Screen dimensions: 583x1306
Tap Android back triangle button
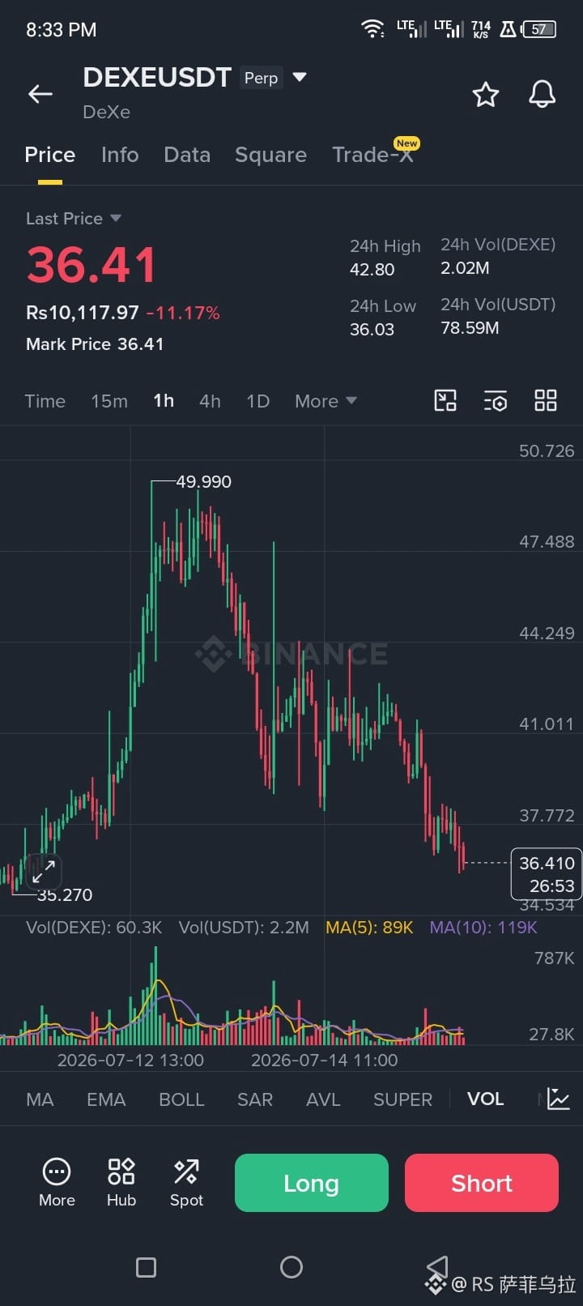437,1267
